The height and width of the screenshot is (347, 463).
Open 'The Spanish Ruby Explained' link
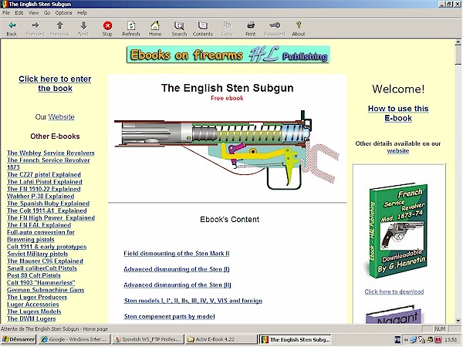(x=49, y=204)
